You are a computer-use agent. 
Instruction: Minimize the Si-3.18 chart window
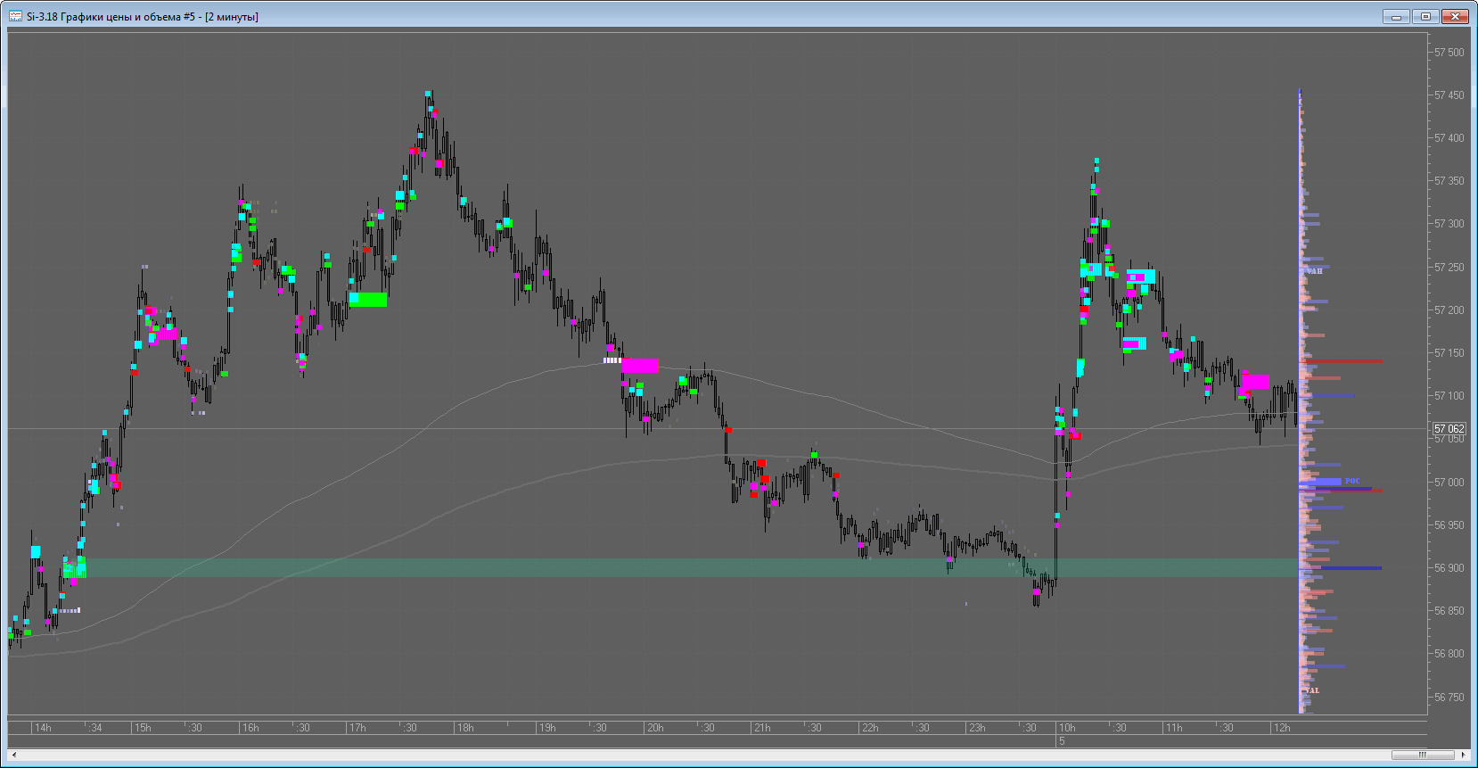tap(1396, 16)
